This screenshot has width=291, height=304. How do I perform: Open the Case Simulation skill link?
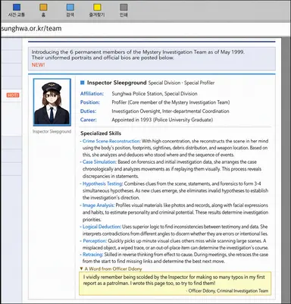(x=99, y=161)
